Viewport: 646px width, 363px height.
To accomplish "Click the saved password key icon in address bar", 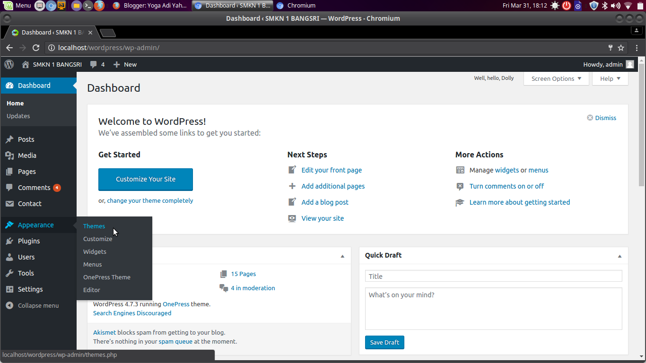I will tap(610, 48).
